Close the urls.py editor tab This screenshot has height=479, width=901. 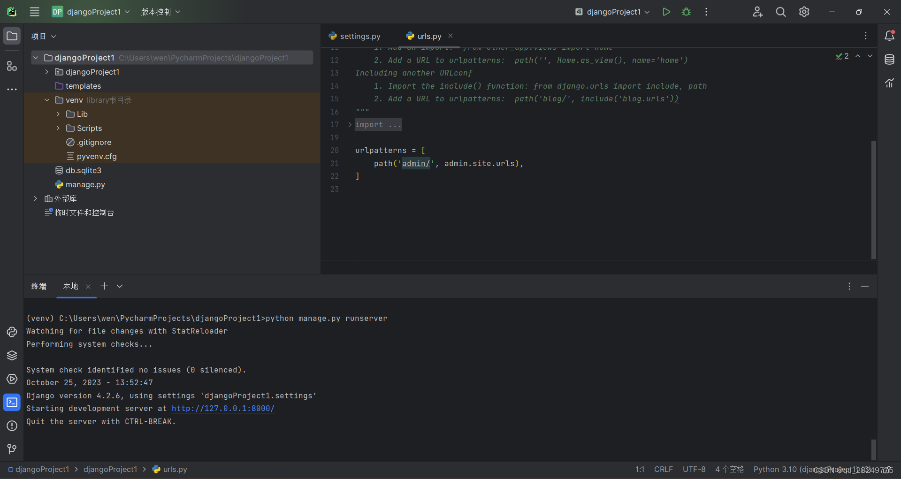[x=450, y=36]
